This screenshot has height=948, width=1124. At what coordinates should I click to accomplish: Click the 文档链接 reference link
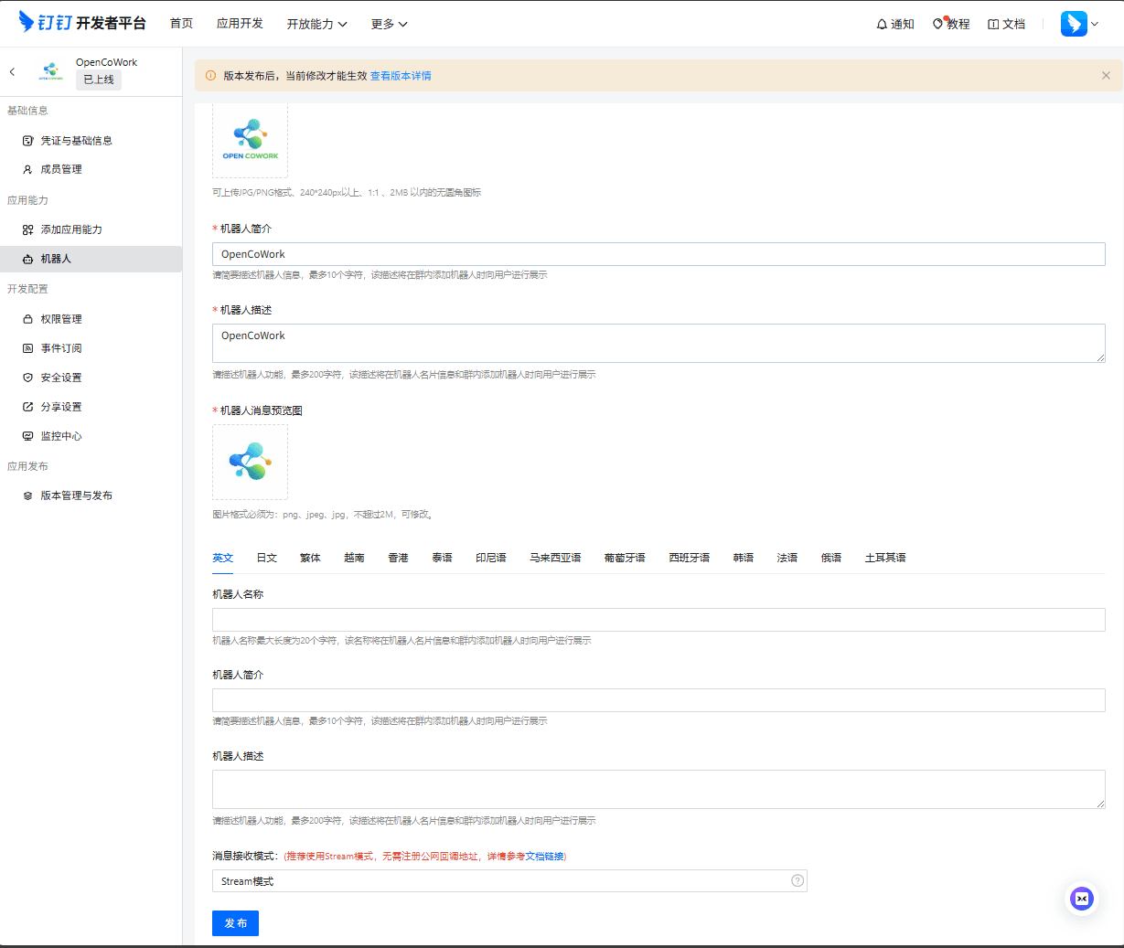coord(544,857)
